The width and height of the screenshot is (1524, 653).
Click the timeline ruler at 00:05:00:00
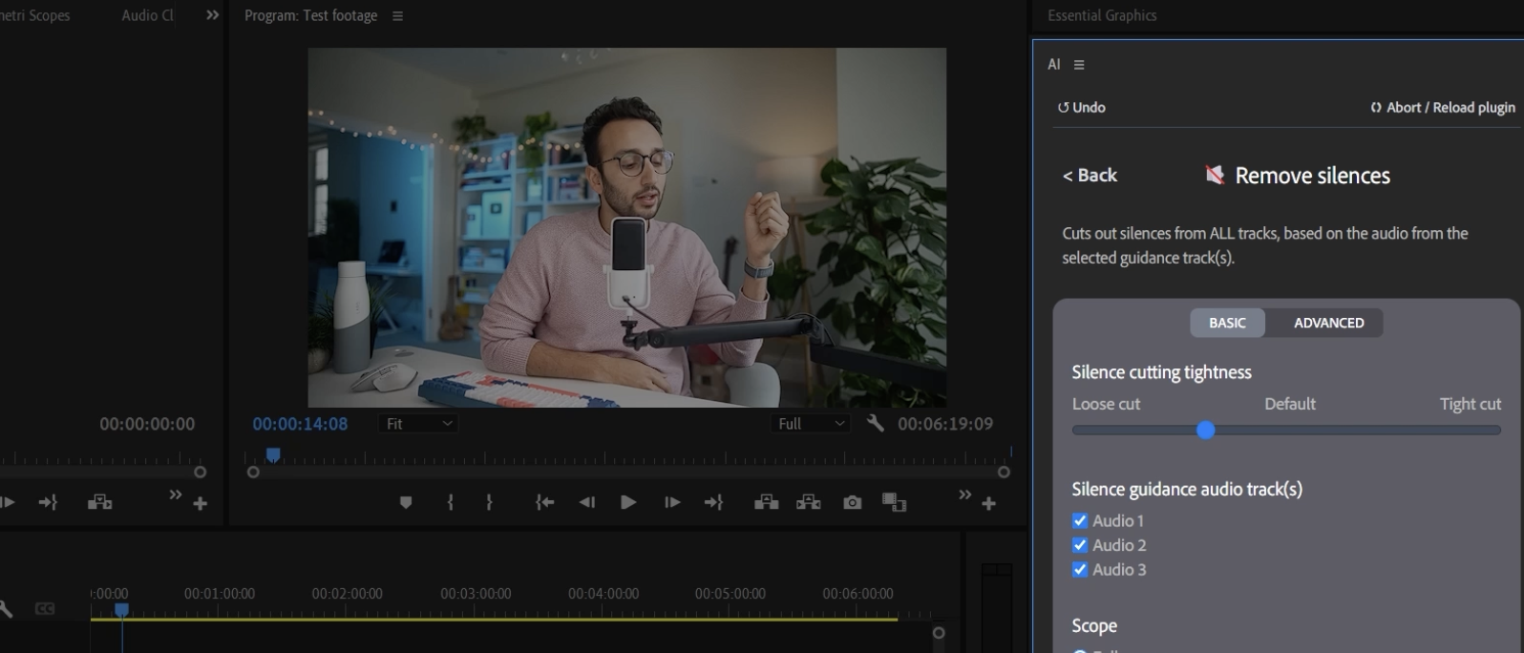730,594
